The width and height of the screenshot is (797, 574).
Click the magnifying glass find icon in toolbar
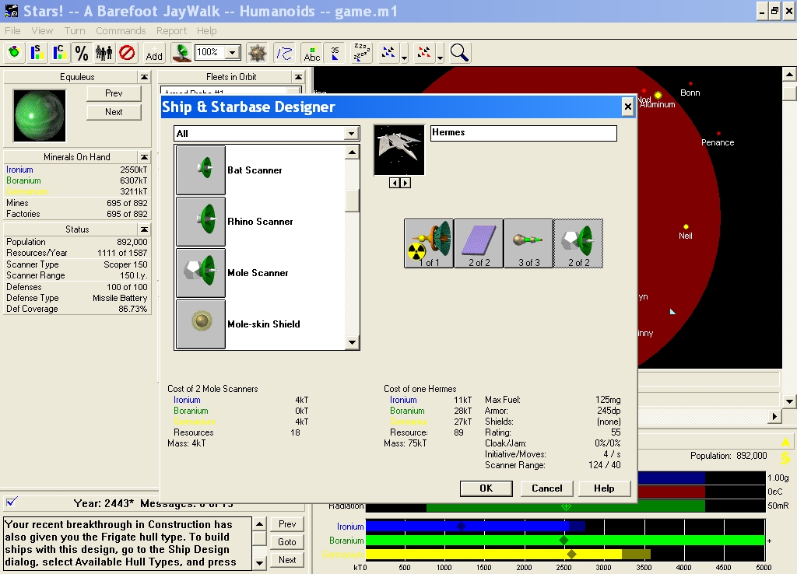pos(459,53)
